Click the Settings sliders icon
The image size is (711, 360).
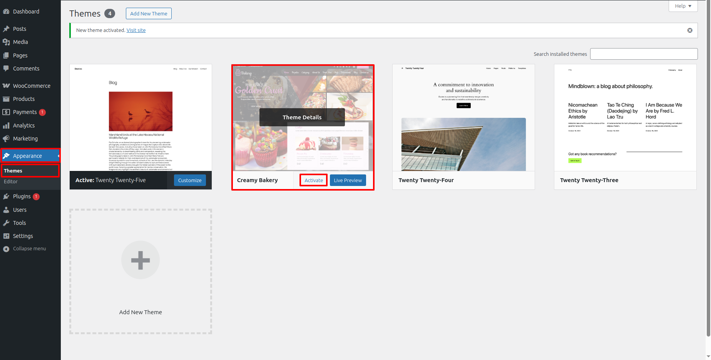[6, 236]
